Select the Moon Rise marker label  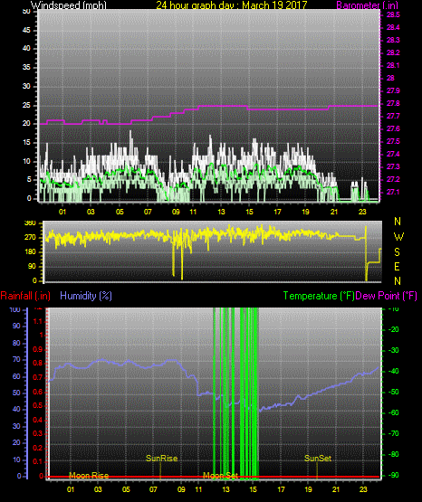point(89,476)
